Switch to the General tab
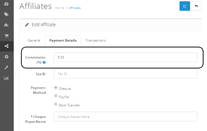This screenshot has width=207, height=131. pyautogui.click(x=34, y=40)
